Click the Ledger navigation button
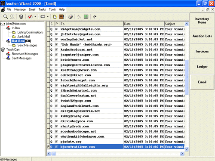The width and height of the screenshot is (215, 161). (202, 67)
